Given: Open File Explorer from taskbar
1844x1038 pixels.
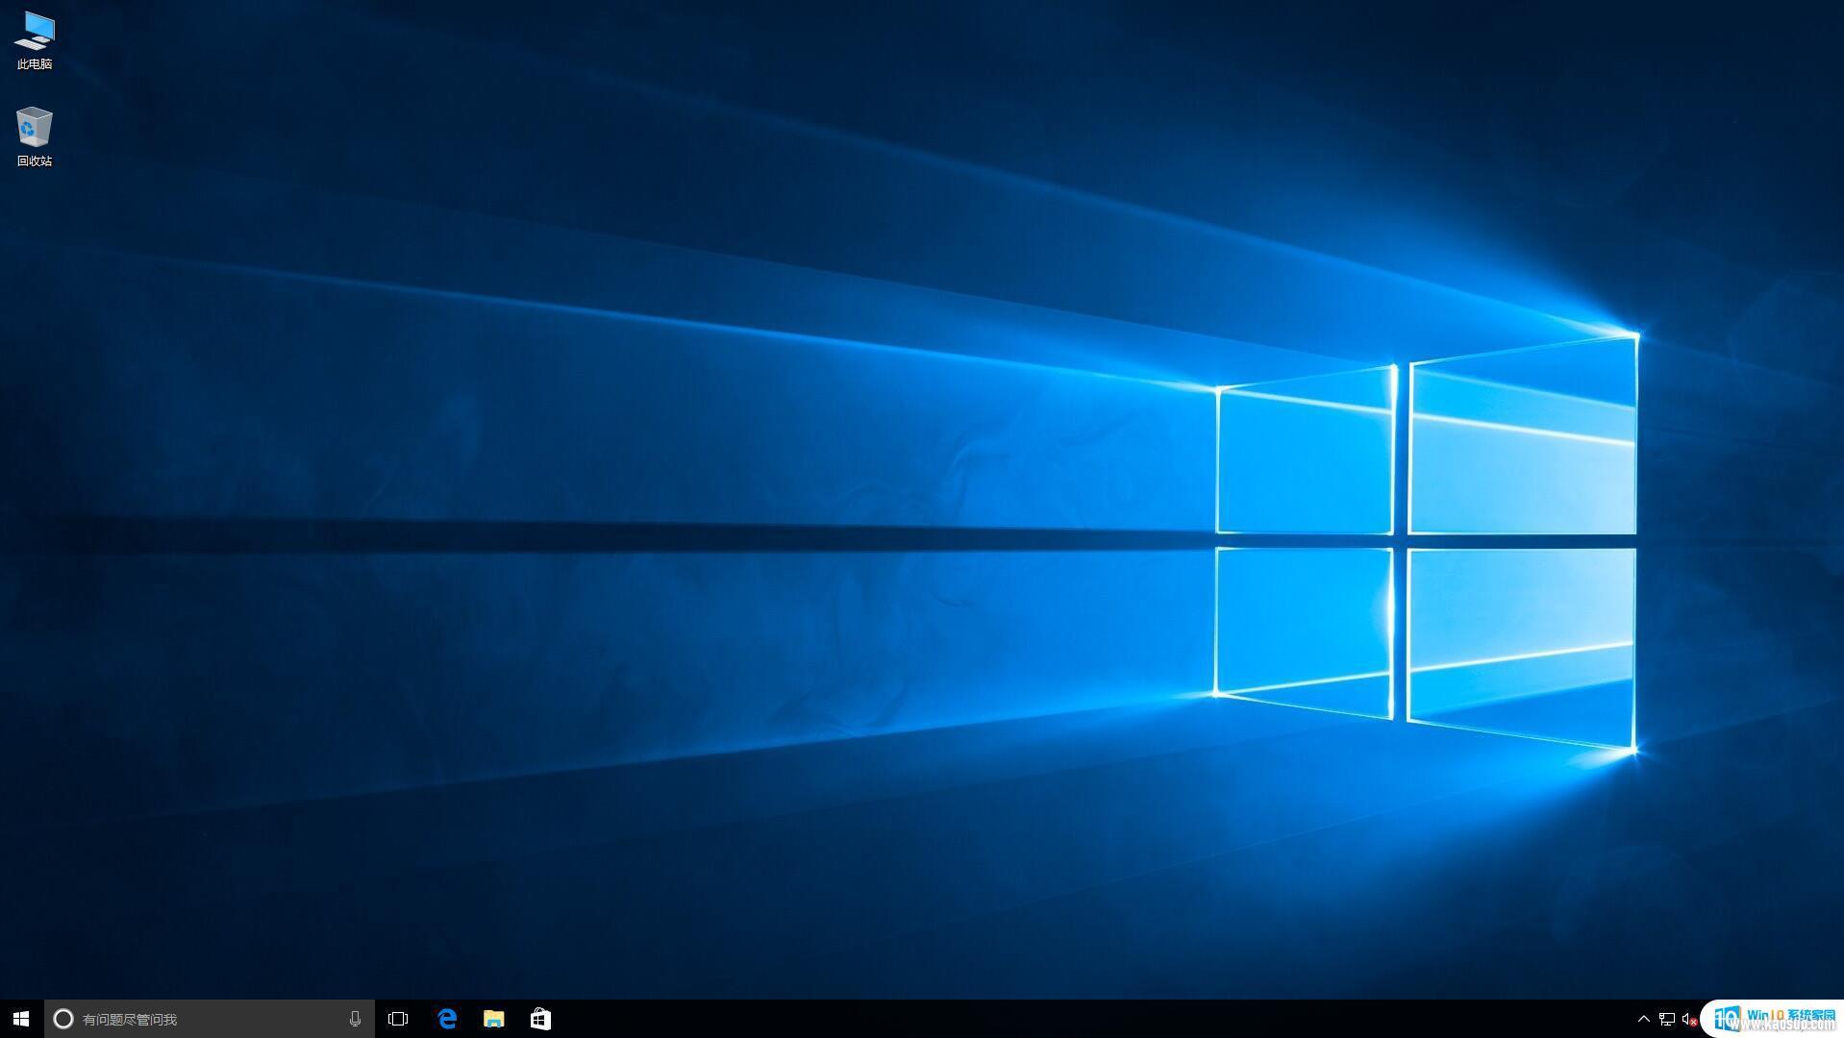Looking at the screenshot, I should pyautogui.click(x=493, y=1019).
